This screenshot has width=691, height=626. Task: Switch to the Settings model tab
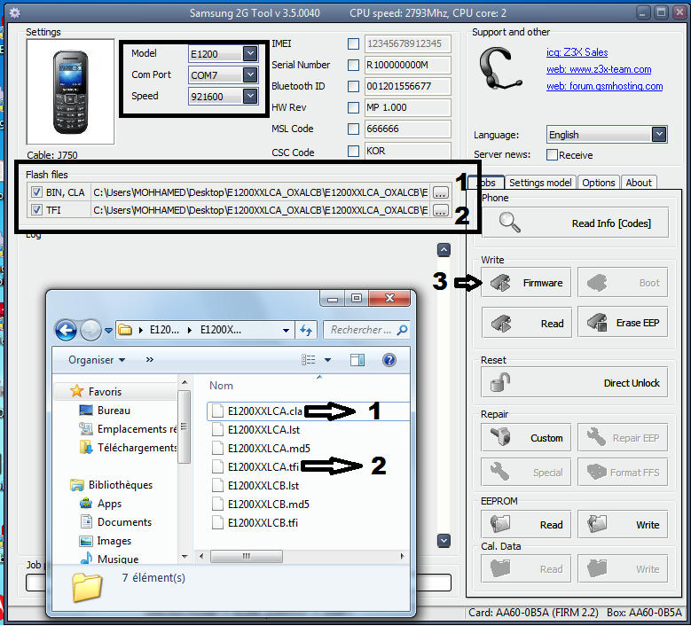(x=540, y=183)
